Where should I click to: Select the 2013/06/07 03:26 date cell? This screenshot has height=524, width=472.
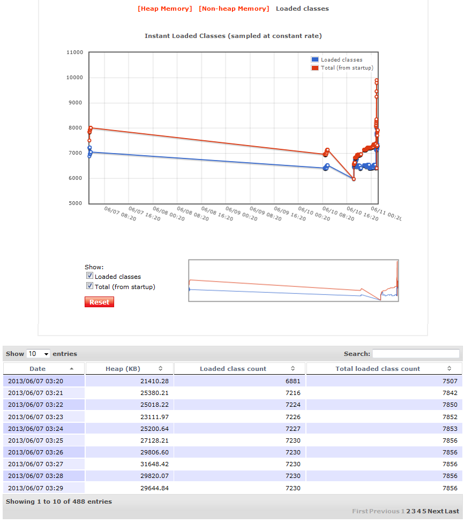tap(44, 452)
